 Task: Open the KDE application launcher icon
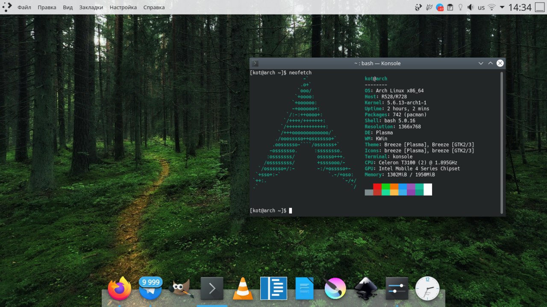coord(7,7)
